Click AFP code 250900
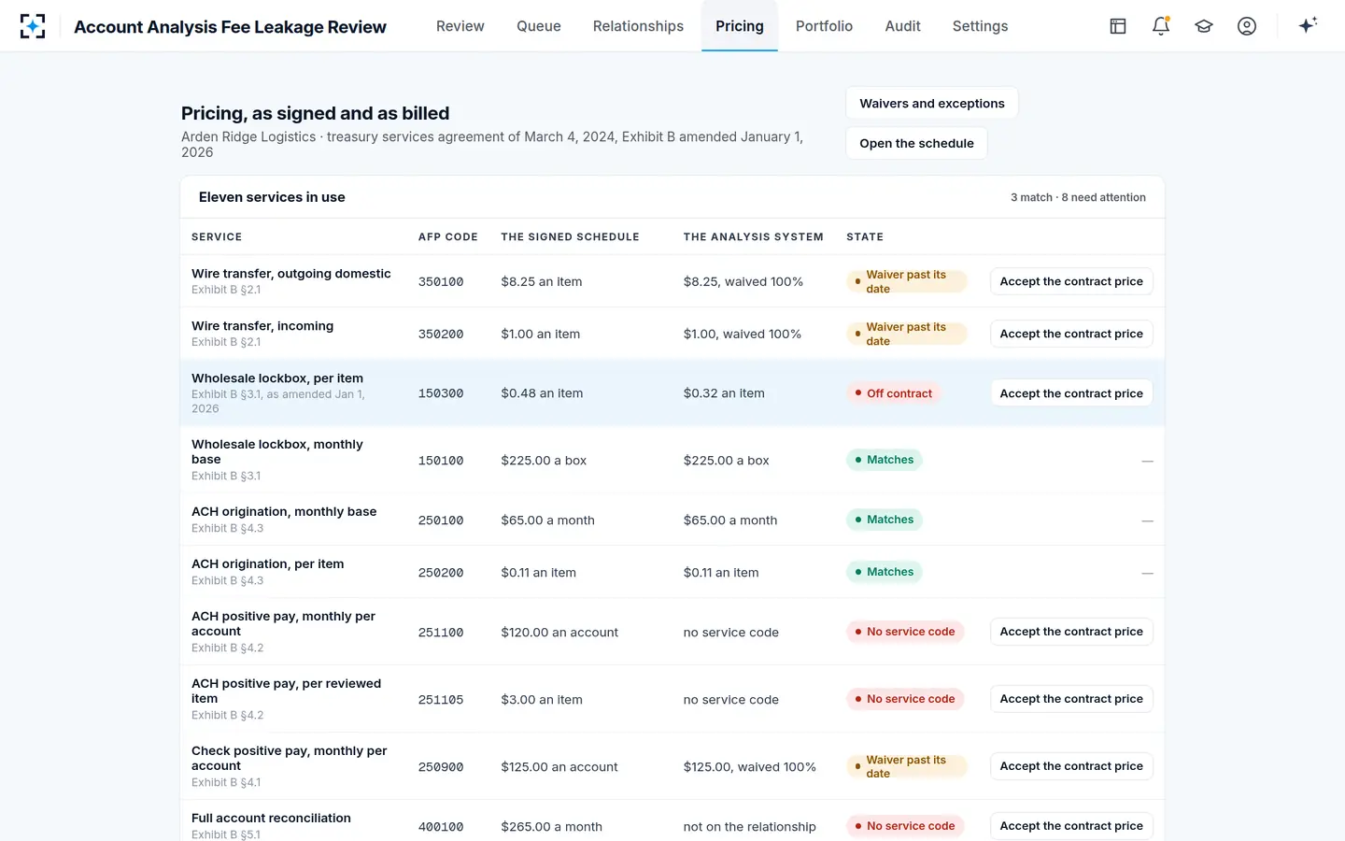The height and width of the screenshot is (841, 1345). 441,767
